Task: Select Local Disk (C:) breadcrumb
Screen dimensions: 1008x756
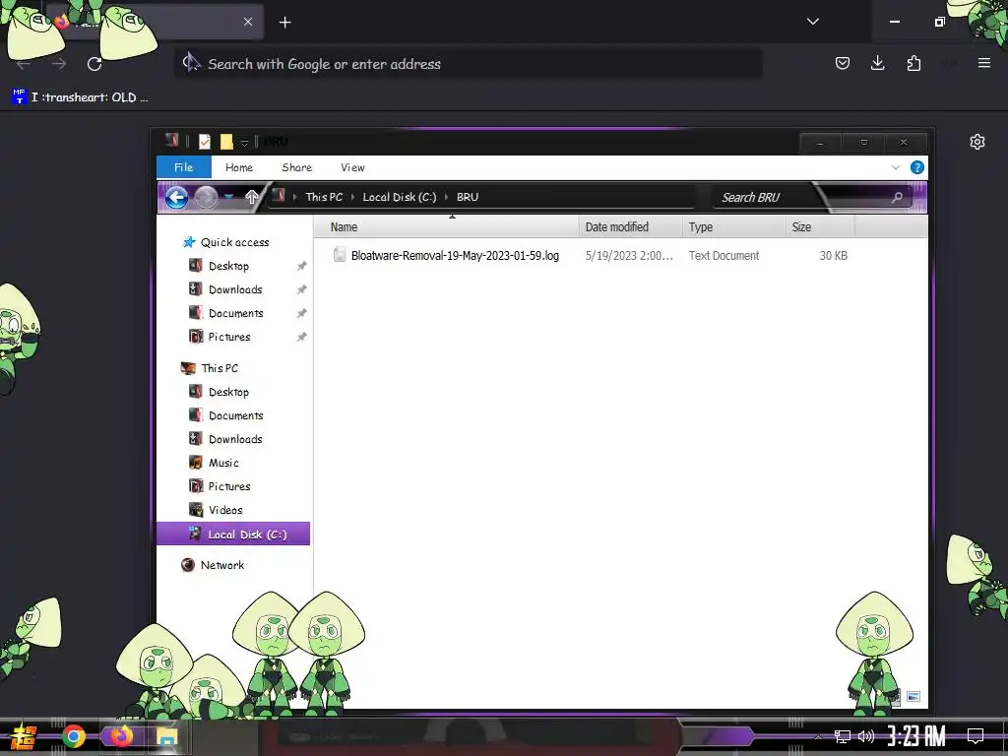Action: [x=400, y=197]
